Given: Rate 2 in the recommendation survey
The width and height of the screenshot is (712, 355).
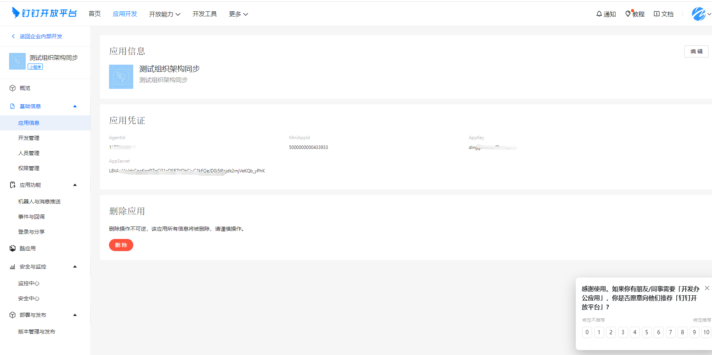Looking at the screenshot, I should pyautogui.click(x=611, y=332).
